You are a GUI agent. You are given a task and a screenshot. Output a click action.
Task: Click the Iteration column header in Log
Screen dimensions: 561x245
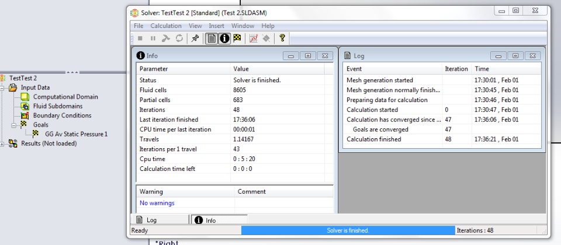pos(457,69)
